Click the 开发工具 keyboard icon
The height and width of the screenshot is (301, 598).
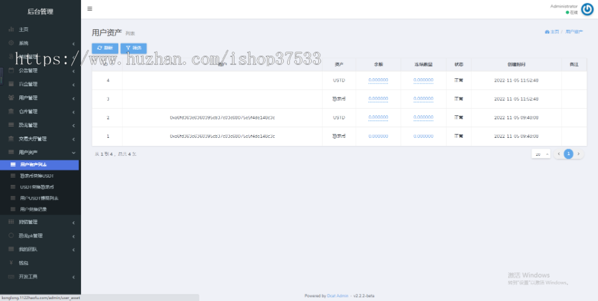click(11, 276)
